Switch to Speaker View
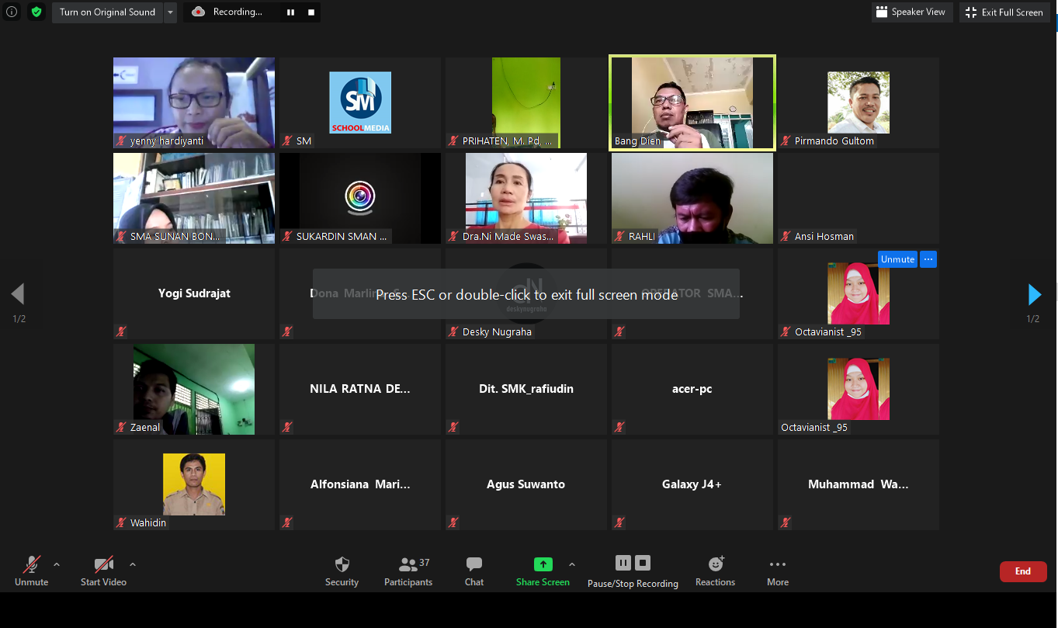 click(911, 12)
